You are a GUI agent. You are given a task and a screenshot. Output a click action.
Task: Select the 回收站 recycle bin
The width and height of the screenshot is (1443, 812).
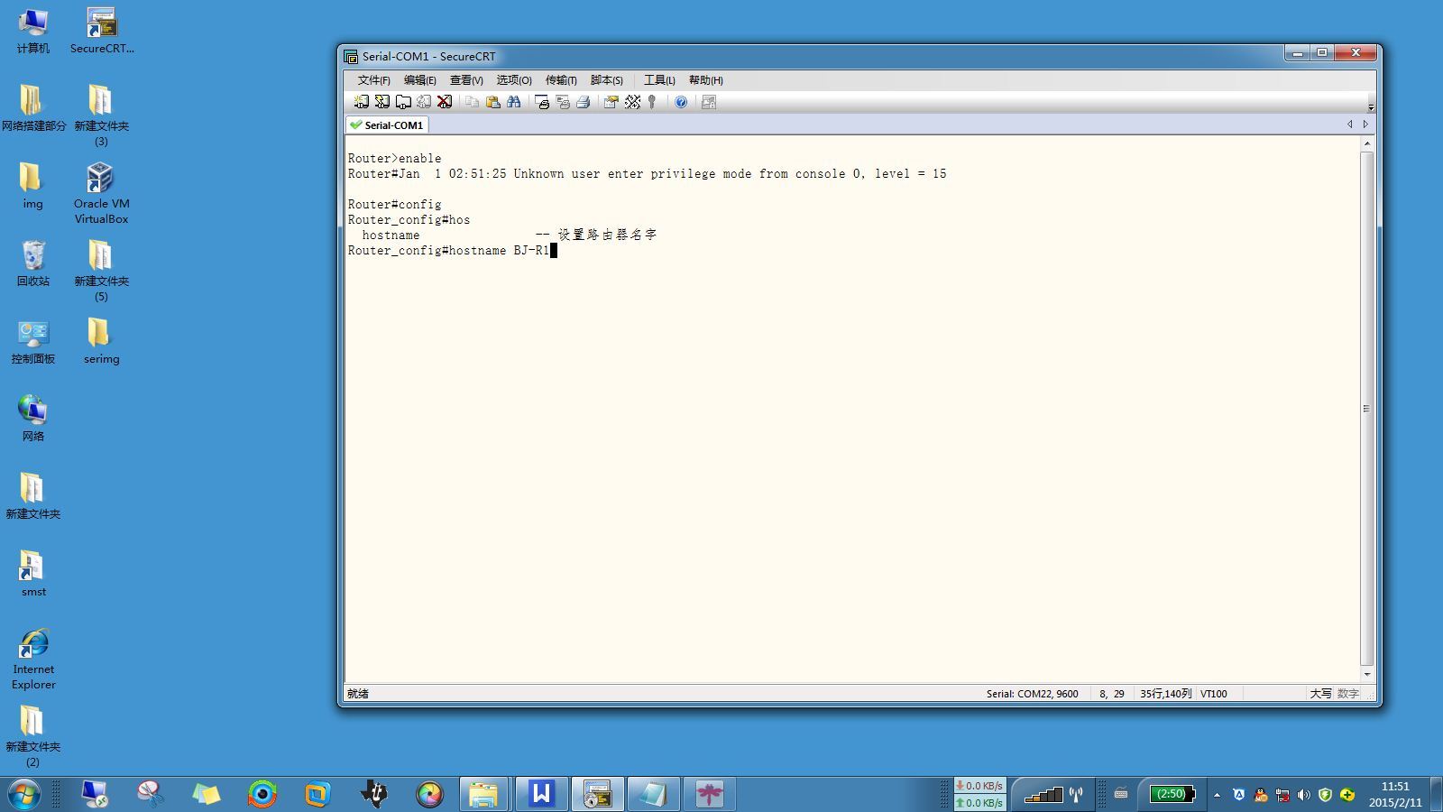[33, 263]
